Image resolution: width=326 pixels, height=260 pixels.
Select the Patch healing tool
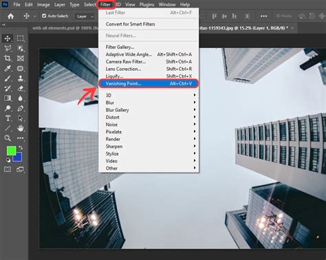click(x=21, y=68)
